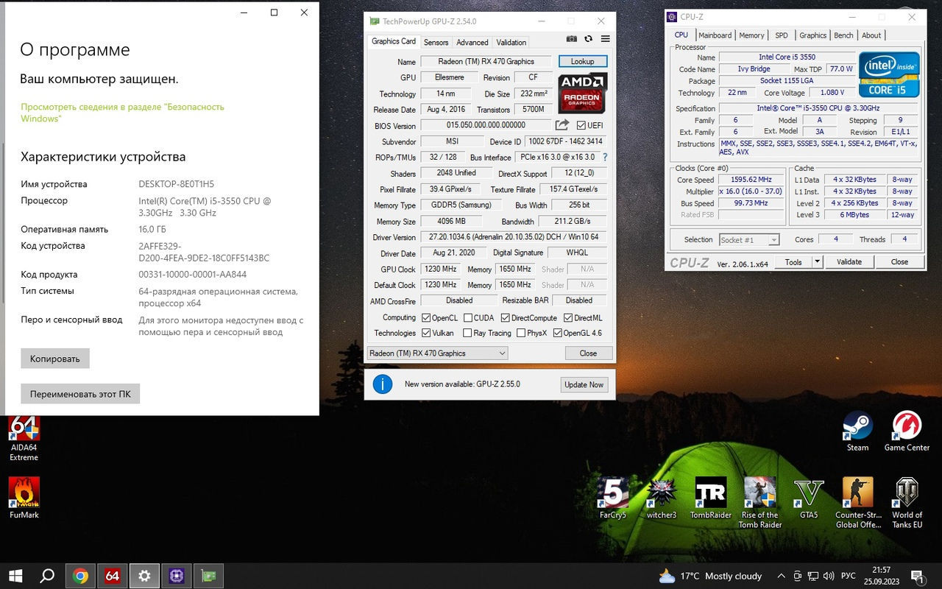
Task: Open the GPU-Z hamburger menu
Action: coord(605,39)
